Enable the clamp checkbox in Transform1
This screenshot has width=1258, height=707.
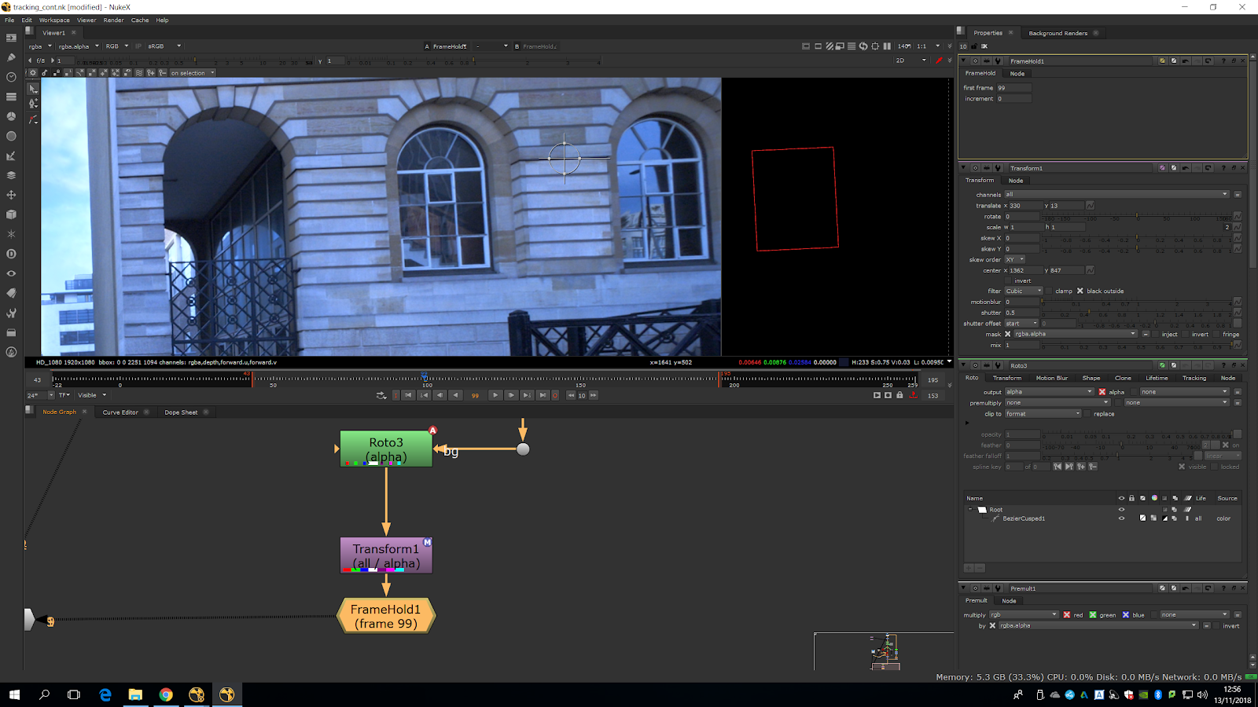point(1049,291)
